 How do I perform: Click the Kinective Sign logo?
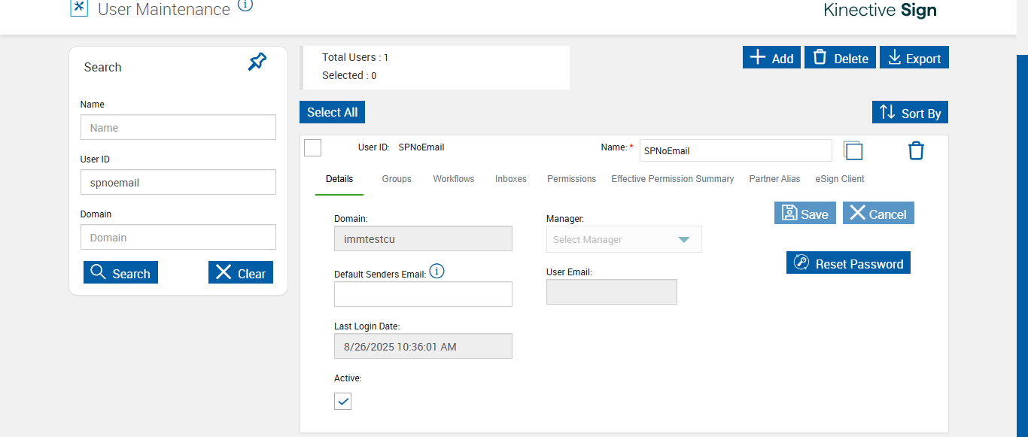pos(880,10)
